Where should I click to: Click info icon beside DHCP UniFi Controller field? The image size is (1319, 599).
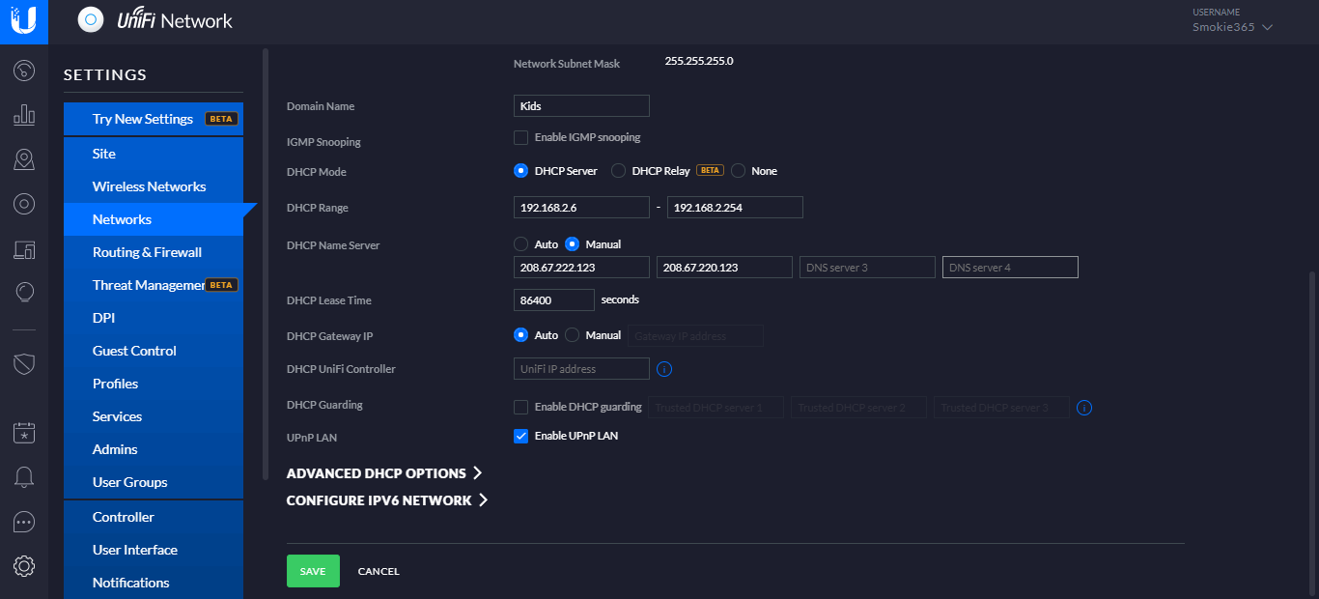(664, 369)
